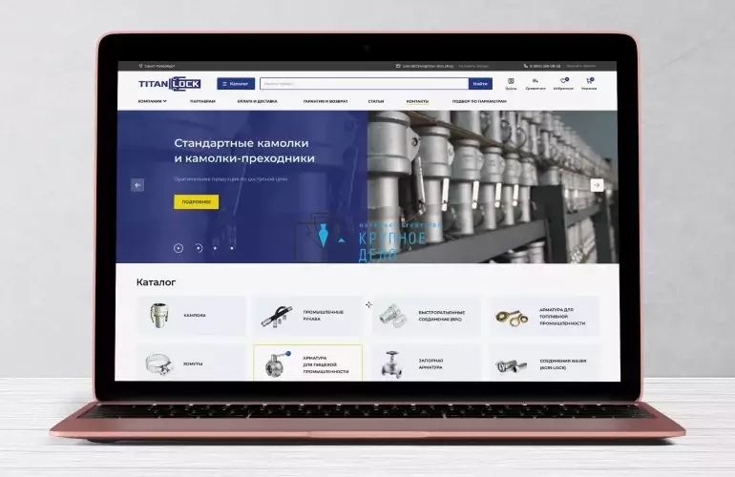Open the Соединения Bauer catalog card
This screenshot has width=735, height=477.
pyautogui.click(x=544, y=363)
